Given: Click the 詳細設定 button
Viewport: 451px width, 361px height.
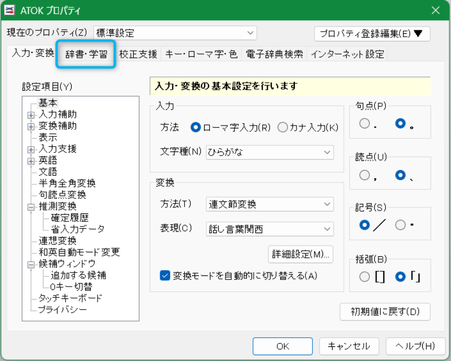Looking at the screenshot, I should (300, 255).
